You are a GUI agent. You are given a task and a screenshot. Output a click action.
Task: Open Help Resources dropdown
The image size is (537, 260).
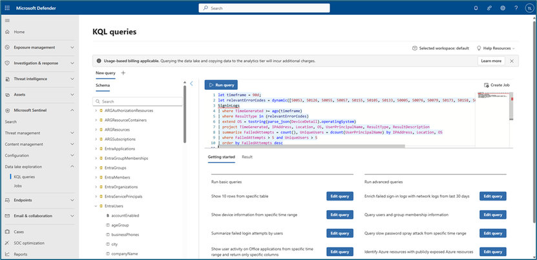[496, 49]
